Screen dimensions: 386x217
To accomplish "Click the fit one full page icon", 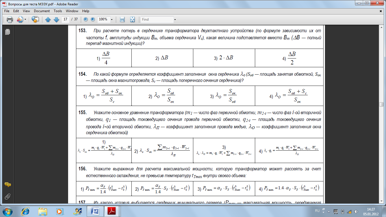I will pyautogui.click(x=132, y=19).
